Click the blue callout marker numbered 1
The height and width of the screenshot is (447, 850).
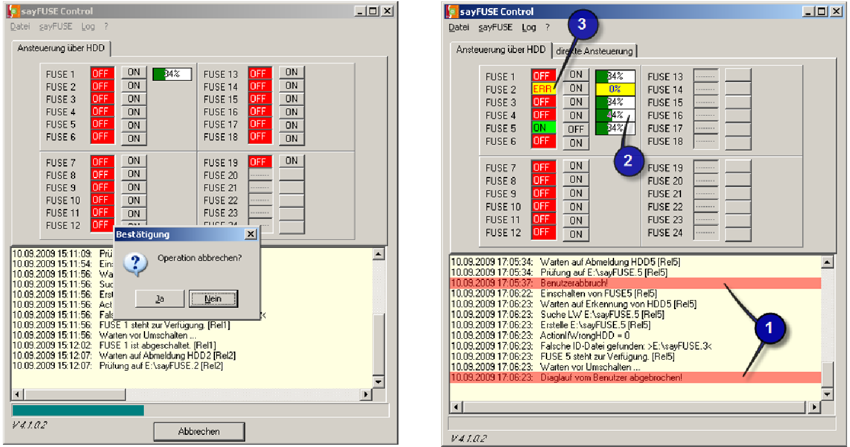click(768, 328)
